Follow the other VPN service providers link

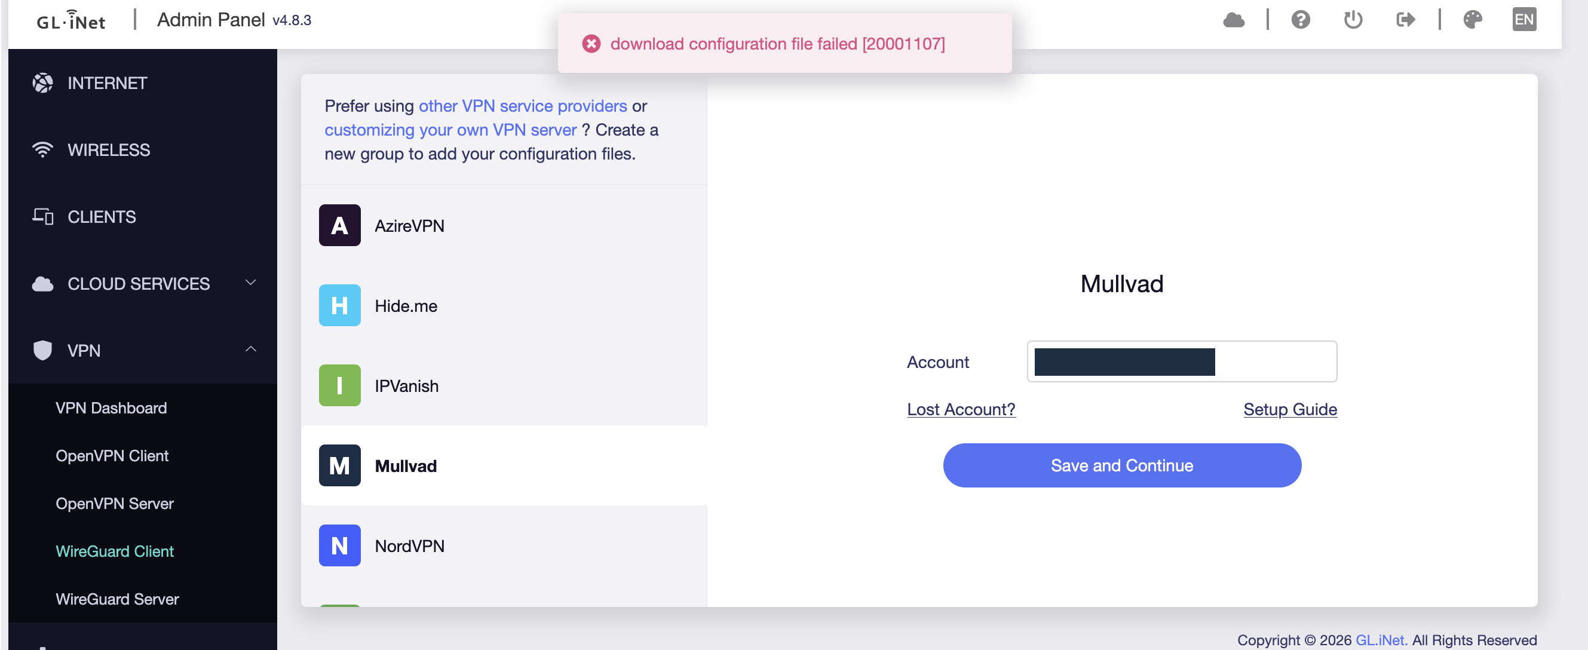(x=523, y=106)
